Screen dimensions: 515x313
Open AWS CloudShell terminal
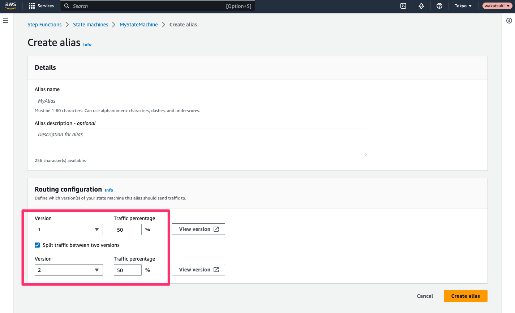pyautogui.click(x=403, y=6)
